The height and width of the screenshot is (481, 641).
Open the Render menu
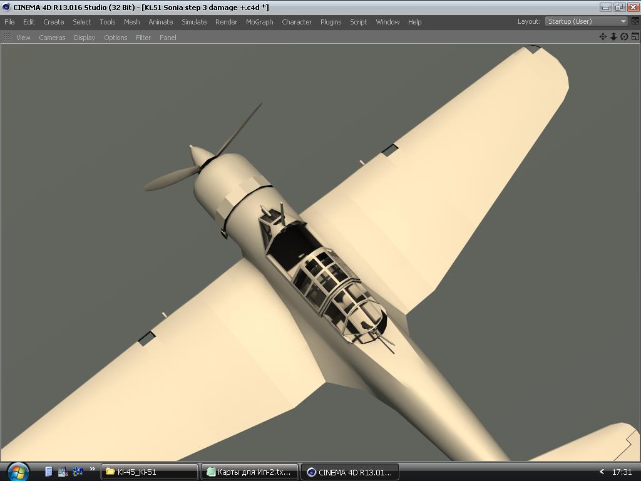point(226,22)
